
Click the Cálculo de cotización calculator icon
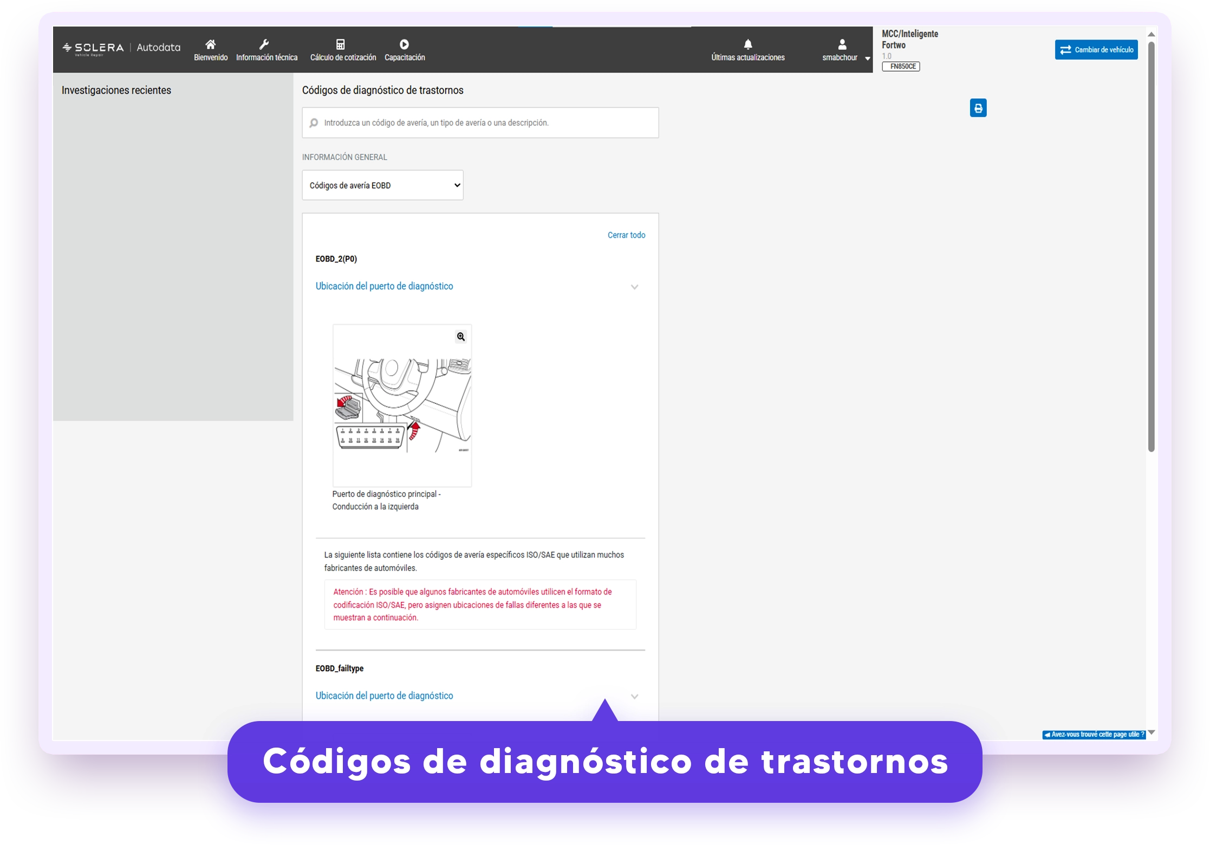pyautogui.click(x=340, y=44)
